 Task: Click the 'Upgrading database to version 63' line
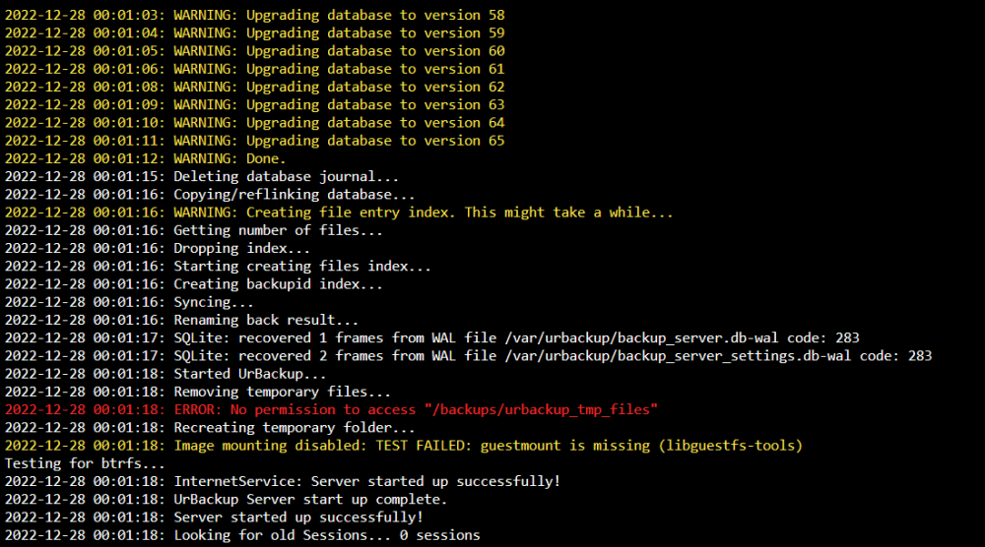point(255,104)
